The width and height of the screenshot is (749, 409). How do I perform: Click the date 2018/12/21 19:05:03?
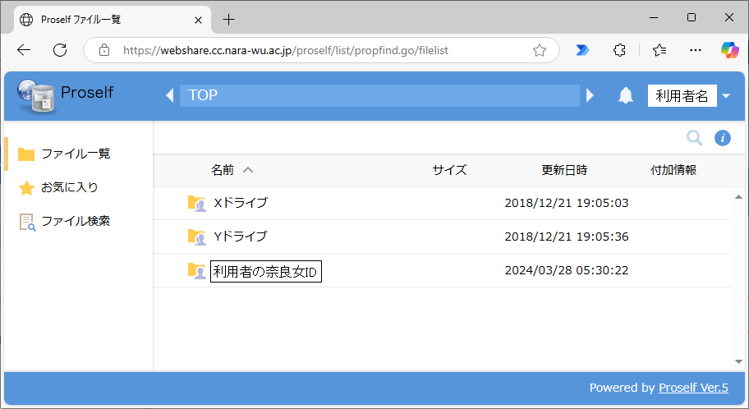click(567, 203)
